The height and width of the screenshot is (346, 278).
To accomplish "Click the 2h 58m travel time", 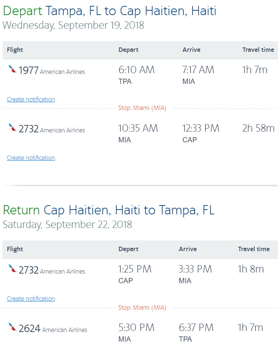I will (258, 128).
